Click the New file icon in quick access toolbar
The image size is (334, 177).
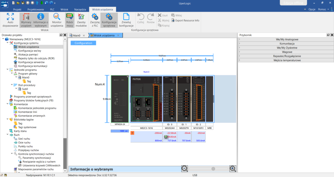click(13, 3)
